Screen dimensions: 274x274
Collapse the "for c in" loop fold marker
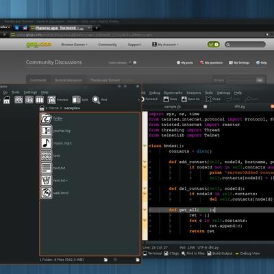[145, 221]
